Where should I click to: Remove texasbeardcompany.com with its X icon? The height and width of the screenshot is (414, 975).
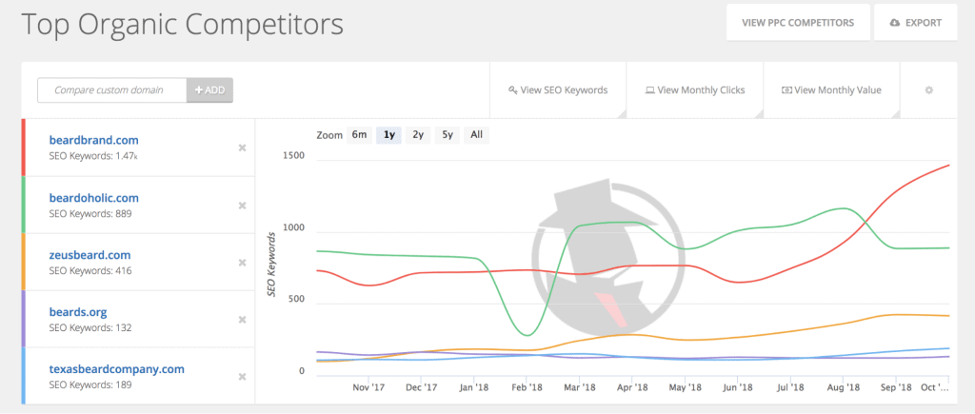click(x=242, y=376)
